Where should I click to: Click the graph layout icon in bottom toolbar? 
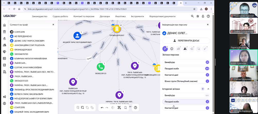point(119,108)
